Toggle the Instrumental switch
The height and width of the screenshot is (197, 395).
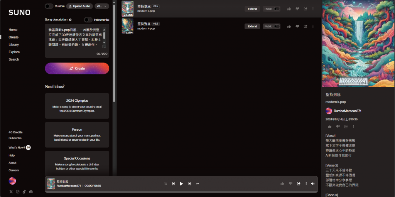(88, 20)
